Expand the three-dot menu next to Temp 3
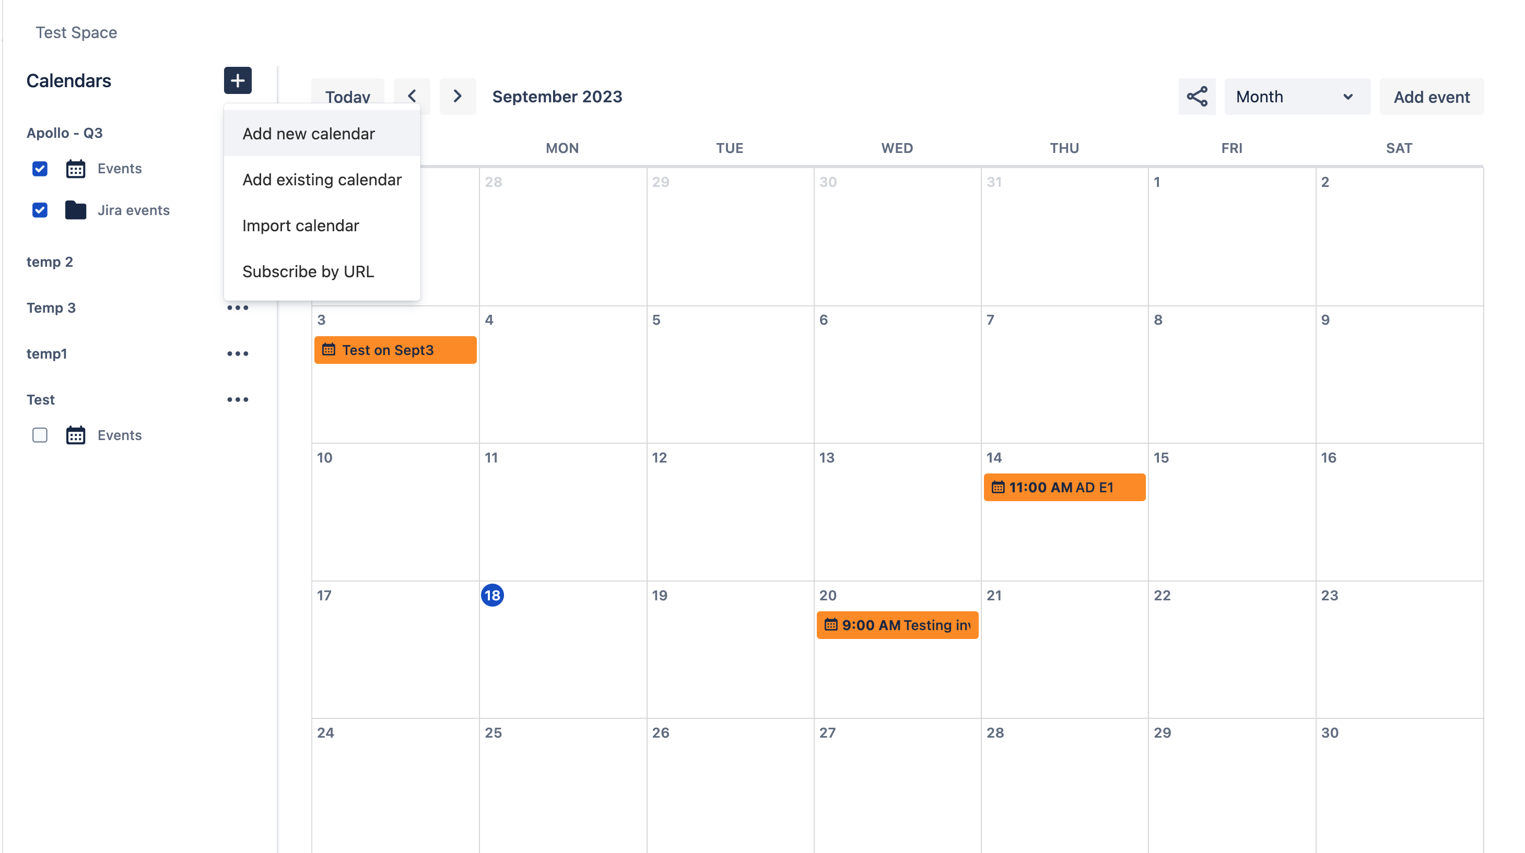 [237, 307]
